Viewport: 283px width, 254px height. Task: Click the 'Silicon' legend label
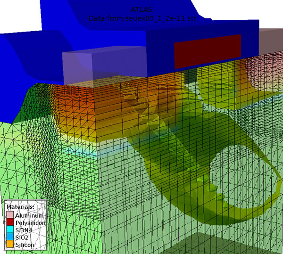pos(25,245)
